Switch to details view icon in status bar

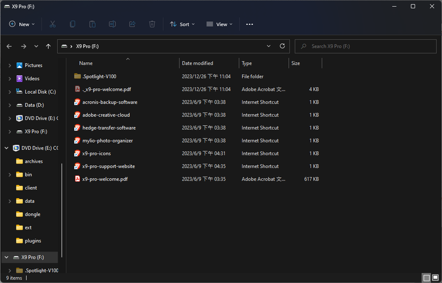coord(426,278)
